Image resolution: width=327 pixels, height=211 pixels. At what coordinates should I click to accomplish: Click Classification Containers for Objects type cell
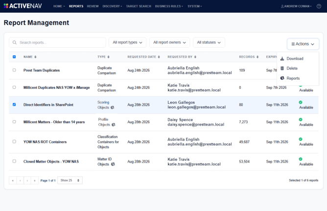pyautogui.click(x=108, y=142)
